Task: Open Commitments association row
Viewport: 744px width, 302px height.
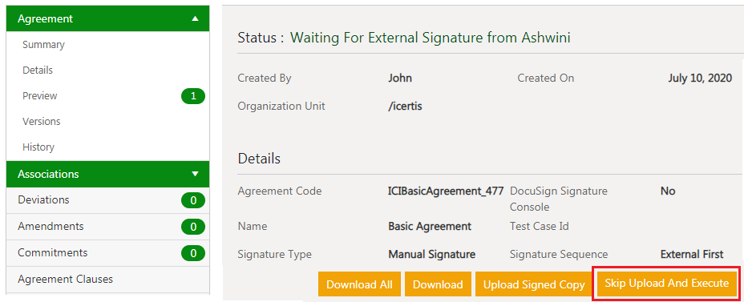Action: [x=107, y=253]
